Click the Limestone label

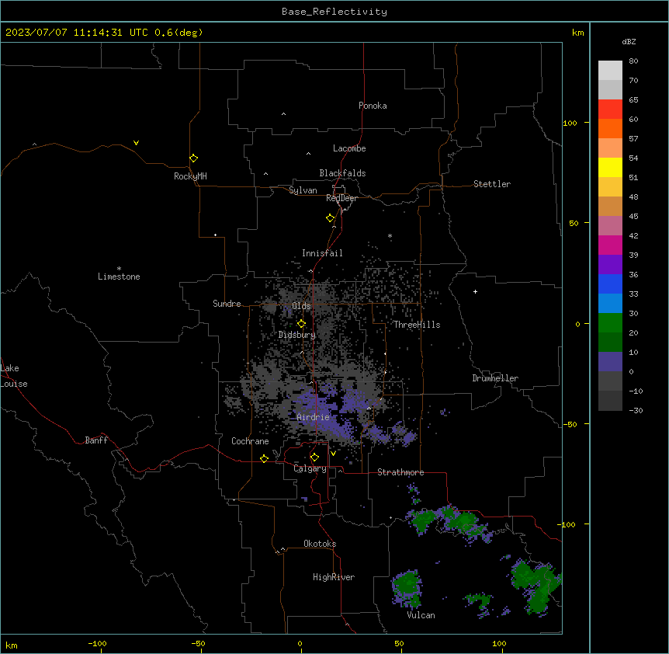click(x=119, y=277)
